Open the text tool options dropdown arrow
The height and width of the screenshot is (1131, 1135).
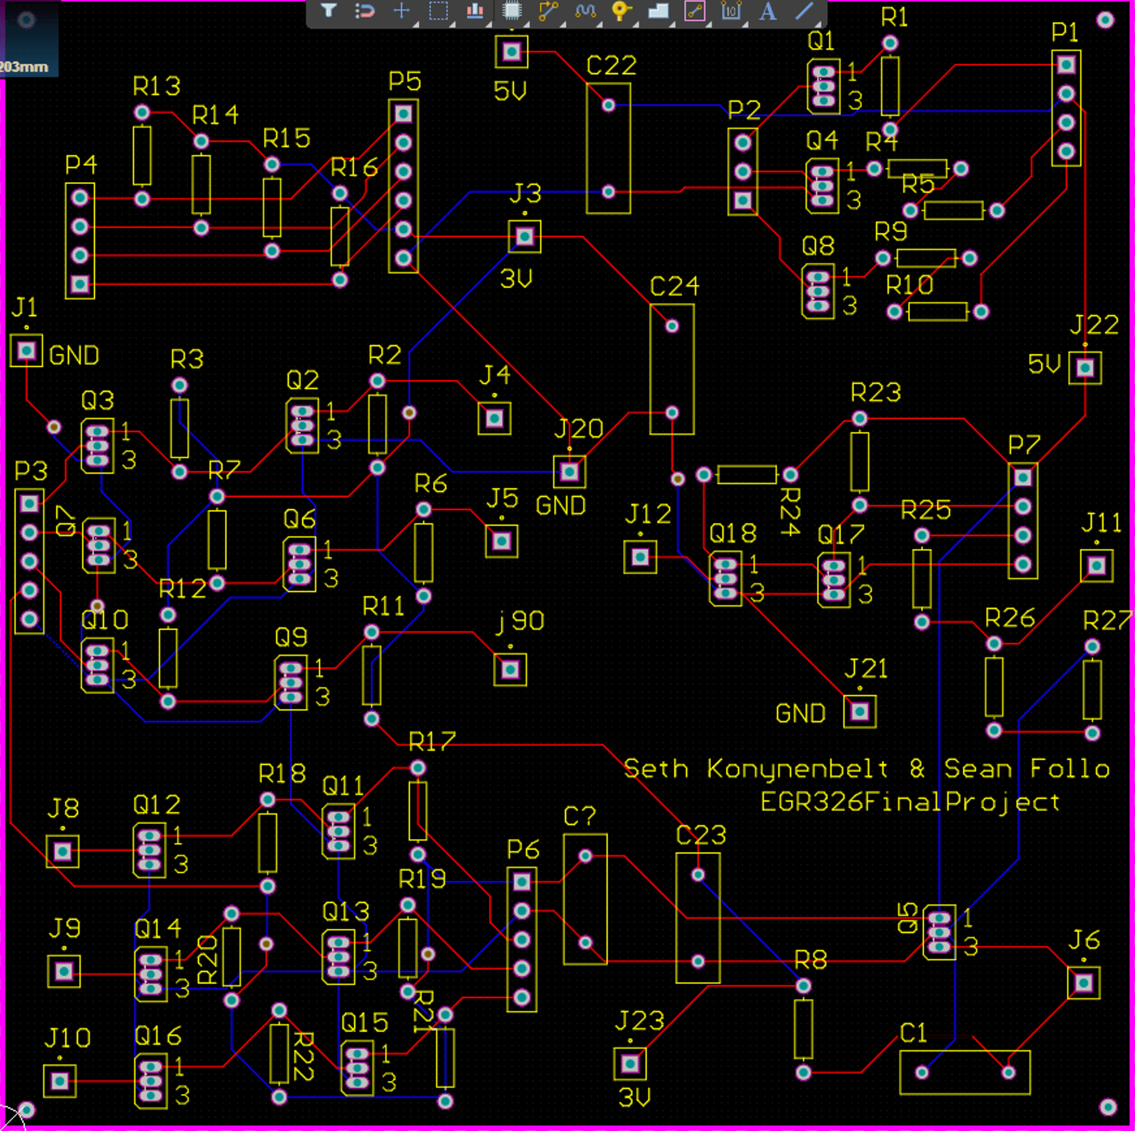[780, 23]
